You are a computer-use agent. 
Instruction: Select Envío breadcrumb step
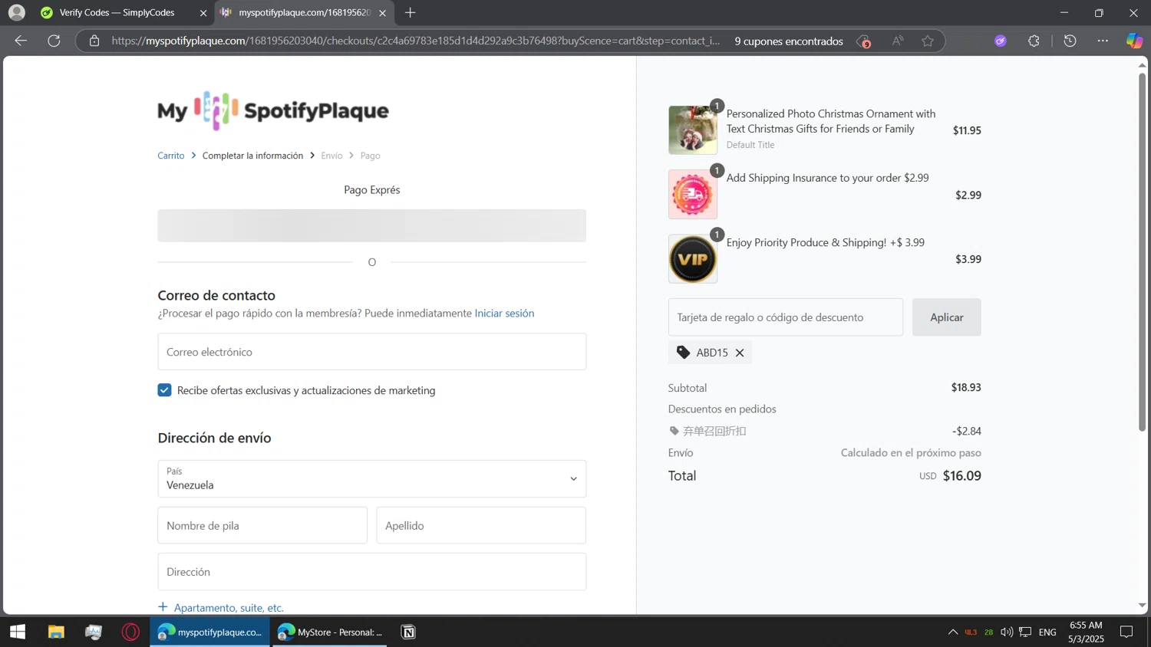331,156
